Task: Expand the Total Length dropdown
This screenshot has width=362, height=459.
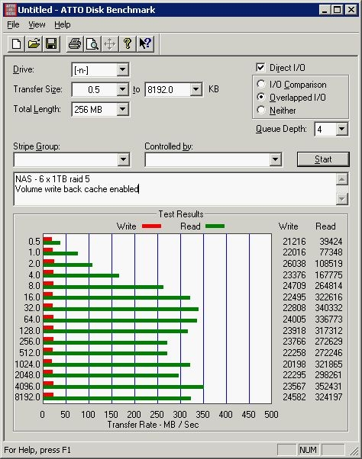Action: tap(122, 110)
